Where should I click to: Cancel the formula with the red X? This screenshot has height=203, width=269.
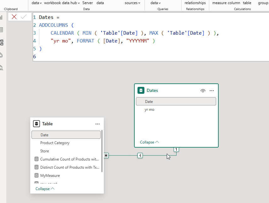14,17
